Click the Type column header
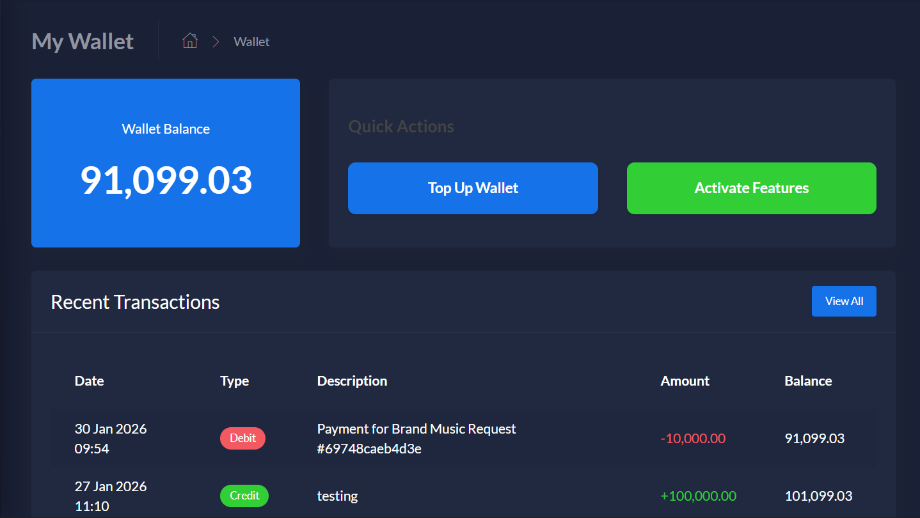 [x=234, y=381]
